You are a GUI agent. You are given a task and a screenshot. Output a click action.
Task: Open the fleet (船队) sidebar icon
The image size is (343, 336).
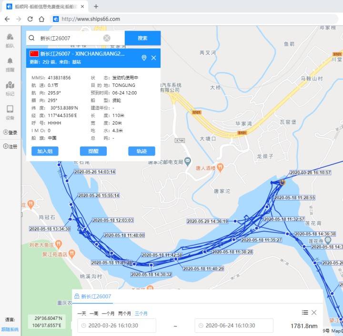pos(10,40)
